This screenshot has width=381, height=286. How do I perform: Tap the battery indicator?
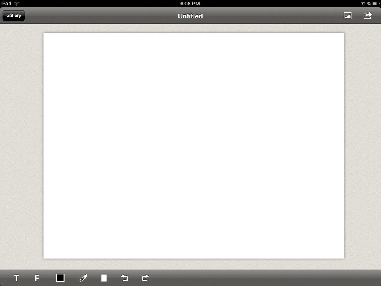pyautogui.click(x=376, y=4)
